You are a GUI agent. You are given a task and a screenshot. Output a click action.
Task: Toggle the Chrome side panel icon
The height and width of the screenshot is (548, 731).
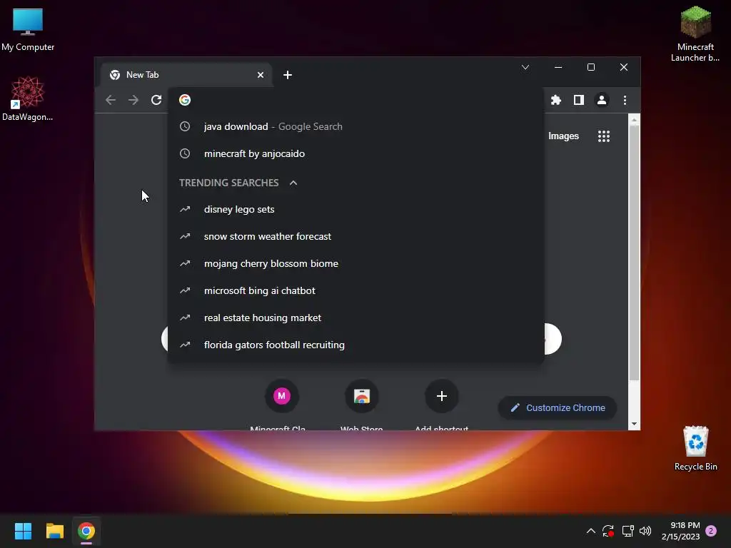coord(578,100)
